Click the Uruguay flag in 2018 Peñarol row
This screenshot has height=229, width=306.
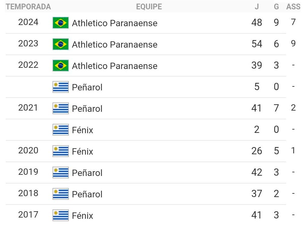[x=61, y=194]
